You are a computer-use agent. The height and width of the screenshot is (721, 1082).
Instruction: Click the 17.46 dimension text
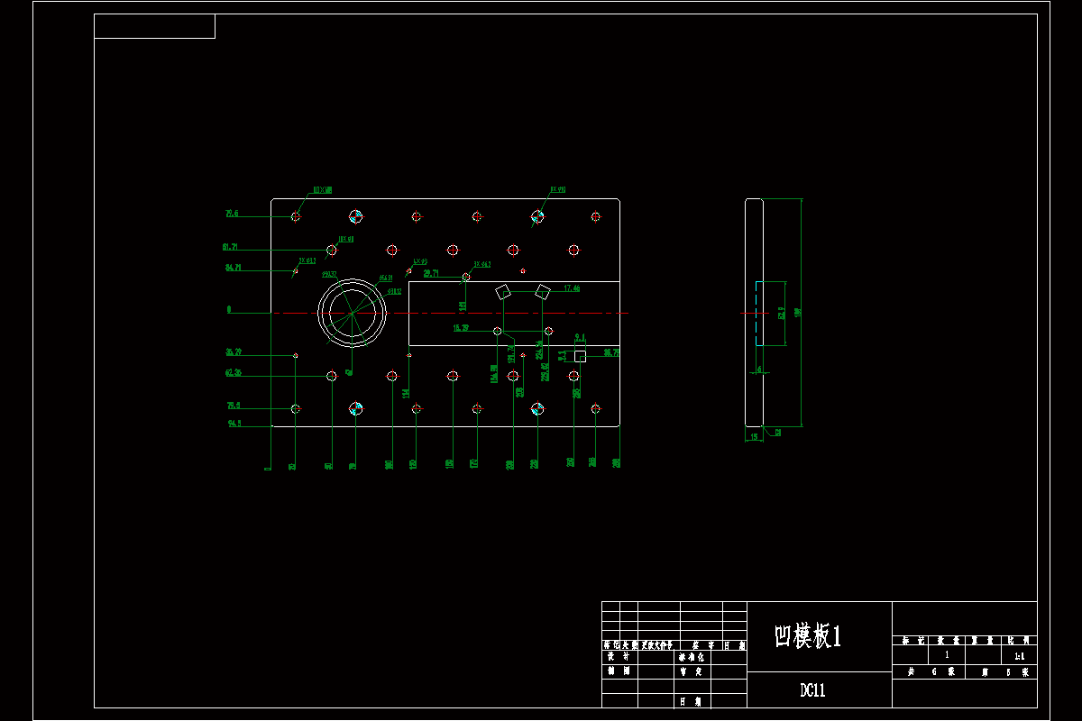(x=572, y=288)
